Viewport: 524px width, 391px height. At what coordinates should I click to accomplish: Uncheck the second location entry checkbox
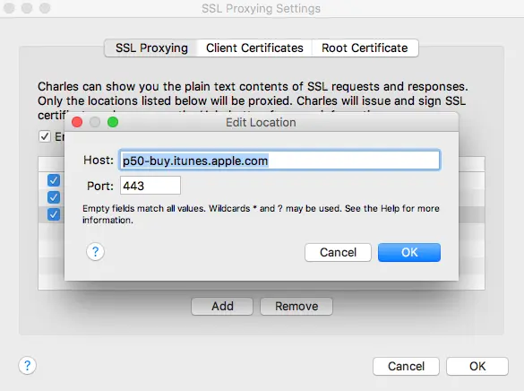coord(54,197)
